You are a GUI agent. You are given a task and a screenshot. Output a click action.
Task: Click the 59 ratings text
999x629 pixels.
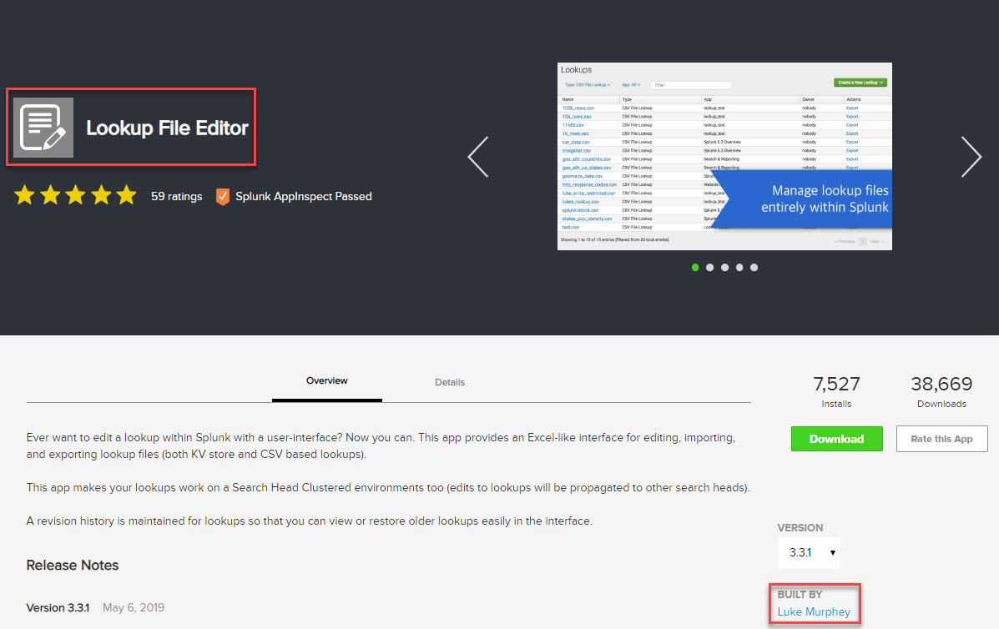[176, 196]
